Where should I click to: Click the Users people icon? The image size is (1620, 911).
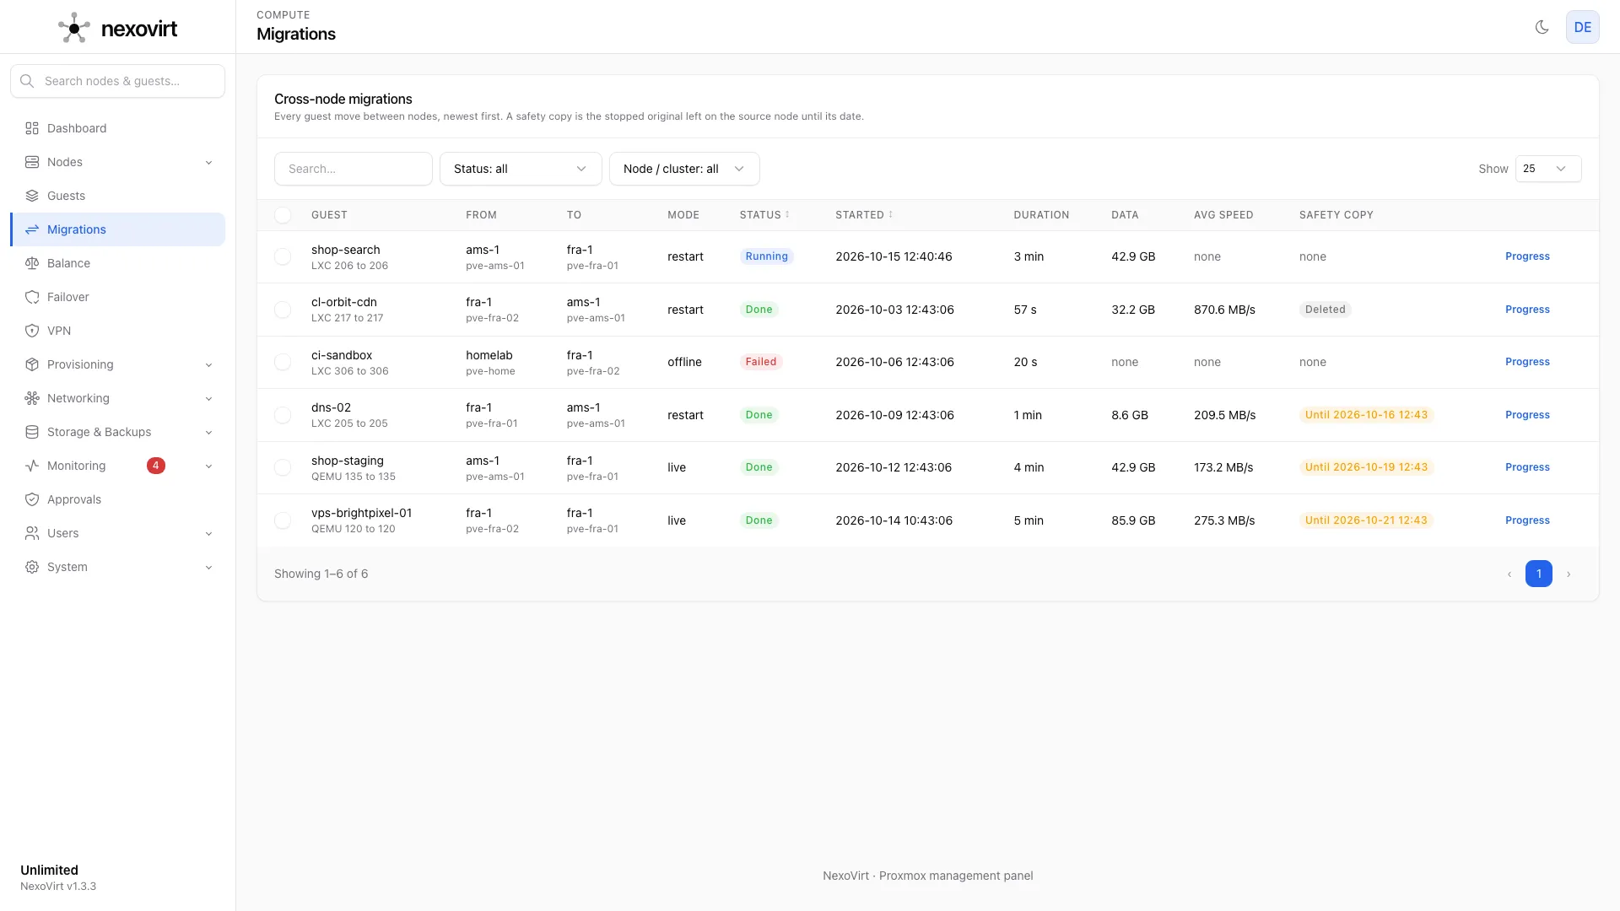pos(32,533)
